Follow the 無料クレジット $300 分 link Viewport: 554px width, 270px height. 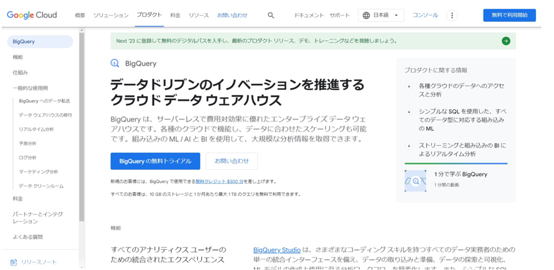pos(219,182)
